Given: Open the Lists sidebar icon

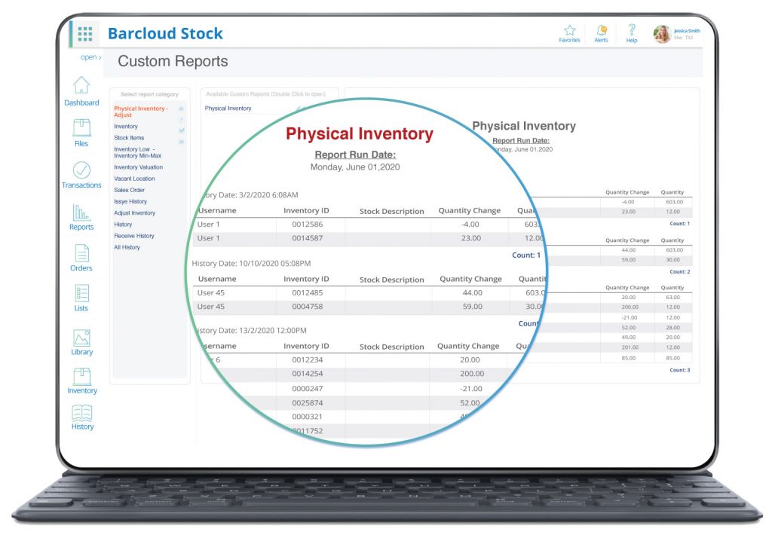Looking at the screenshot, I should pos(81,293).
